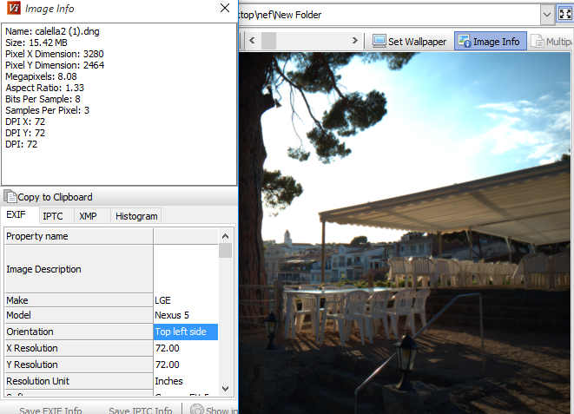Screen dimensions: 574x414
Task: Click the toolbar horizontal scroll thumb
Action: (x=268, y=41)
